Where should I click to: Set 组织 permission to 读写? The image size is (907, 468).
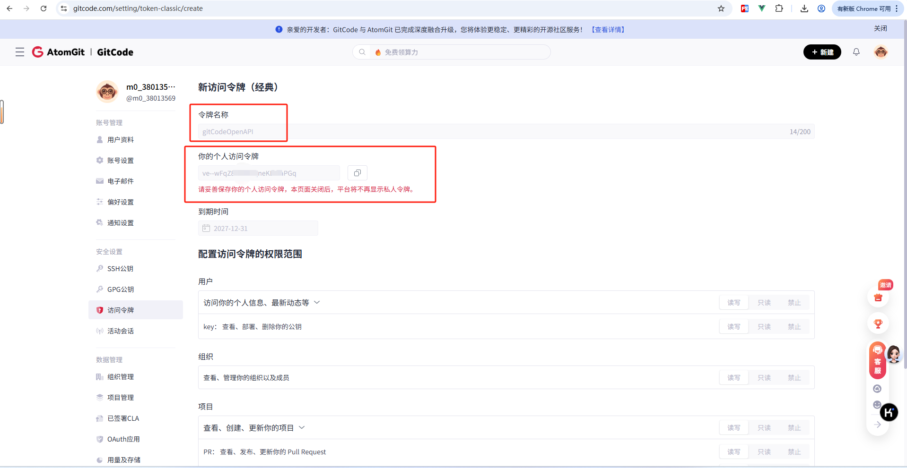coord(733,377)
